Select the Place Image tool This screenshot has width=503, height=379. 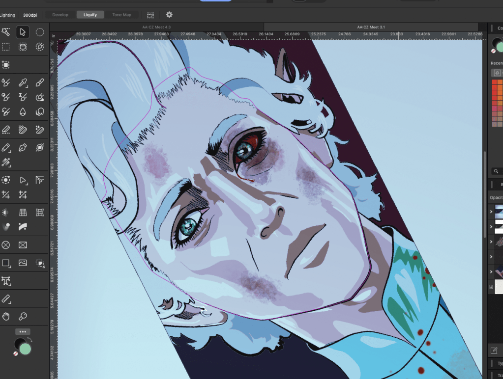(x=23, y=263)
